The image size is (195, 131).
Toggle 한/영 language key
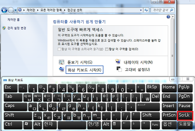[x=94, y=125]
